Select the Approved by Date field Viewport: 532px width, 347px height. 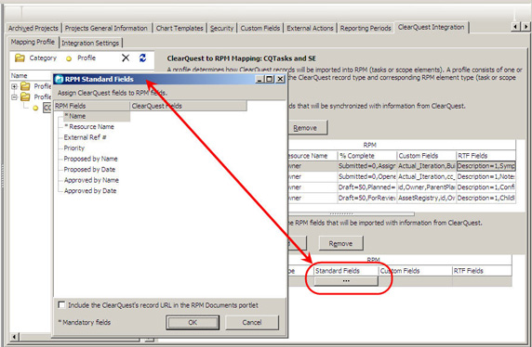point(90,190)
